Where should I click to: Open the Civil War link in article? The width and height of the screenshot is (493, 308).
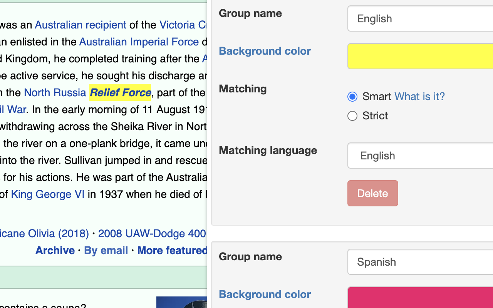[13, 110]
